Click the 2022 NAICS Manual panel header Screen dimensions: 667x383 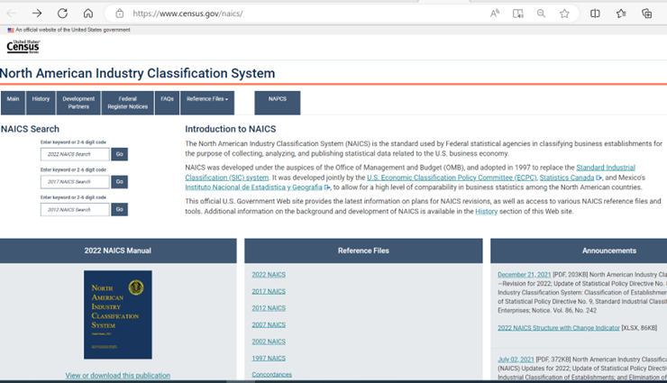coord(118,251)
